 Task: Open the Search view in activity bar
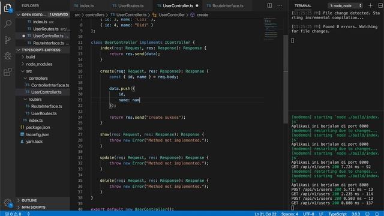8,24
